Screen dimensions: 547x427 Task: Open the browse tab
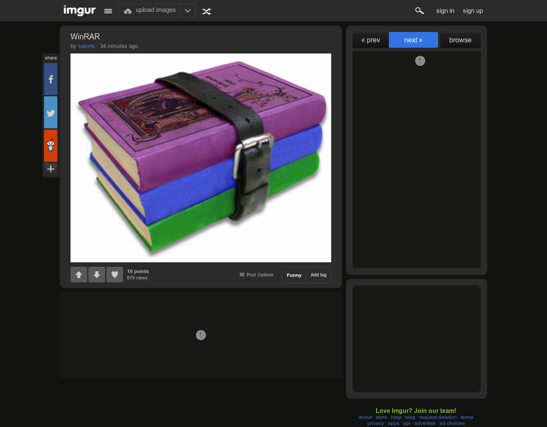[460, 40]
